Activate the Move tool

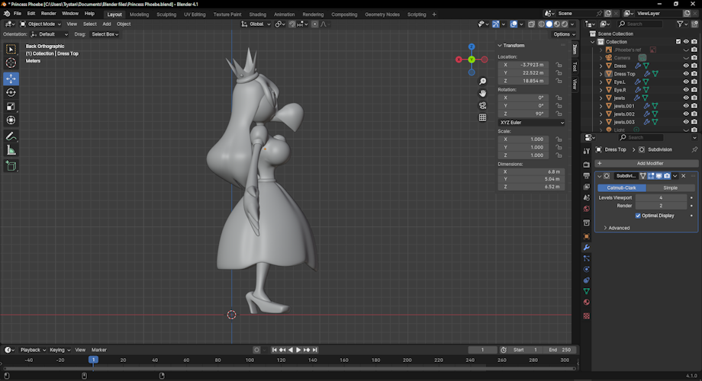pos(11,78)
